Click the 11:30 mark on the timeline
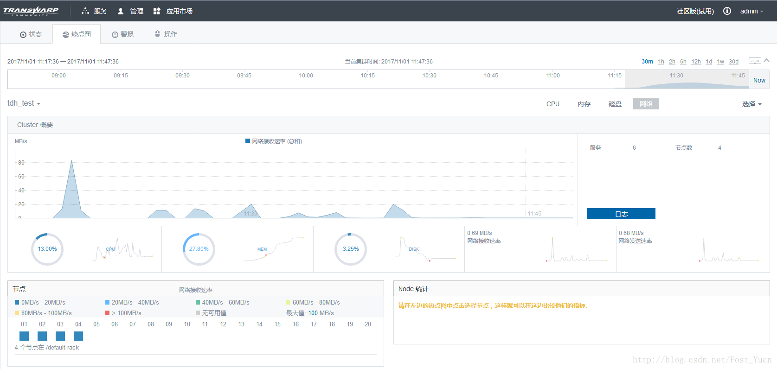The height and width of the screenshot is (369, 777). pyautogui.click(x=676, y=76)
